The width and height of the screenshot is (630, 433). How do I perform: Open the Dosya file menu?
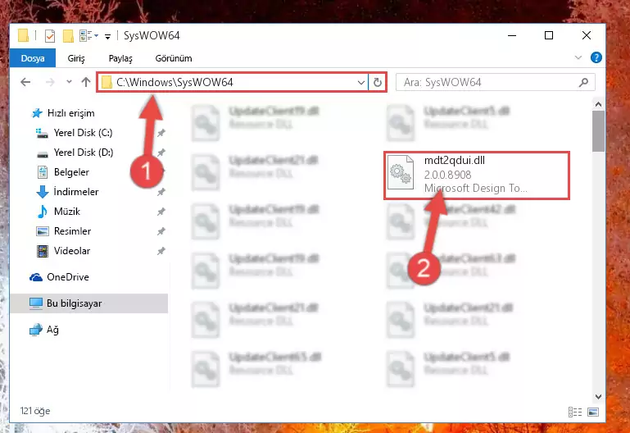pyautogui.click(x=33, y=58)
